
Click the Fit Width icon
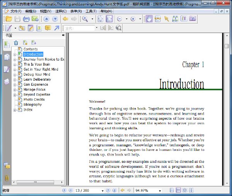click(x=109, y=19)
